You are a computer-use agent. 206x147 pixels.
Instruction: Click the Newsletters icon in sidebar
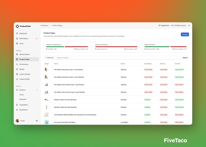click(17, 110)
